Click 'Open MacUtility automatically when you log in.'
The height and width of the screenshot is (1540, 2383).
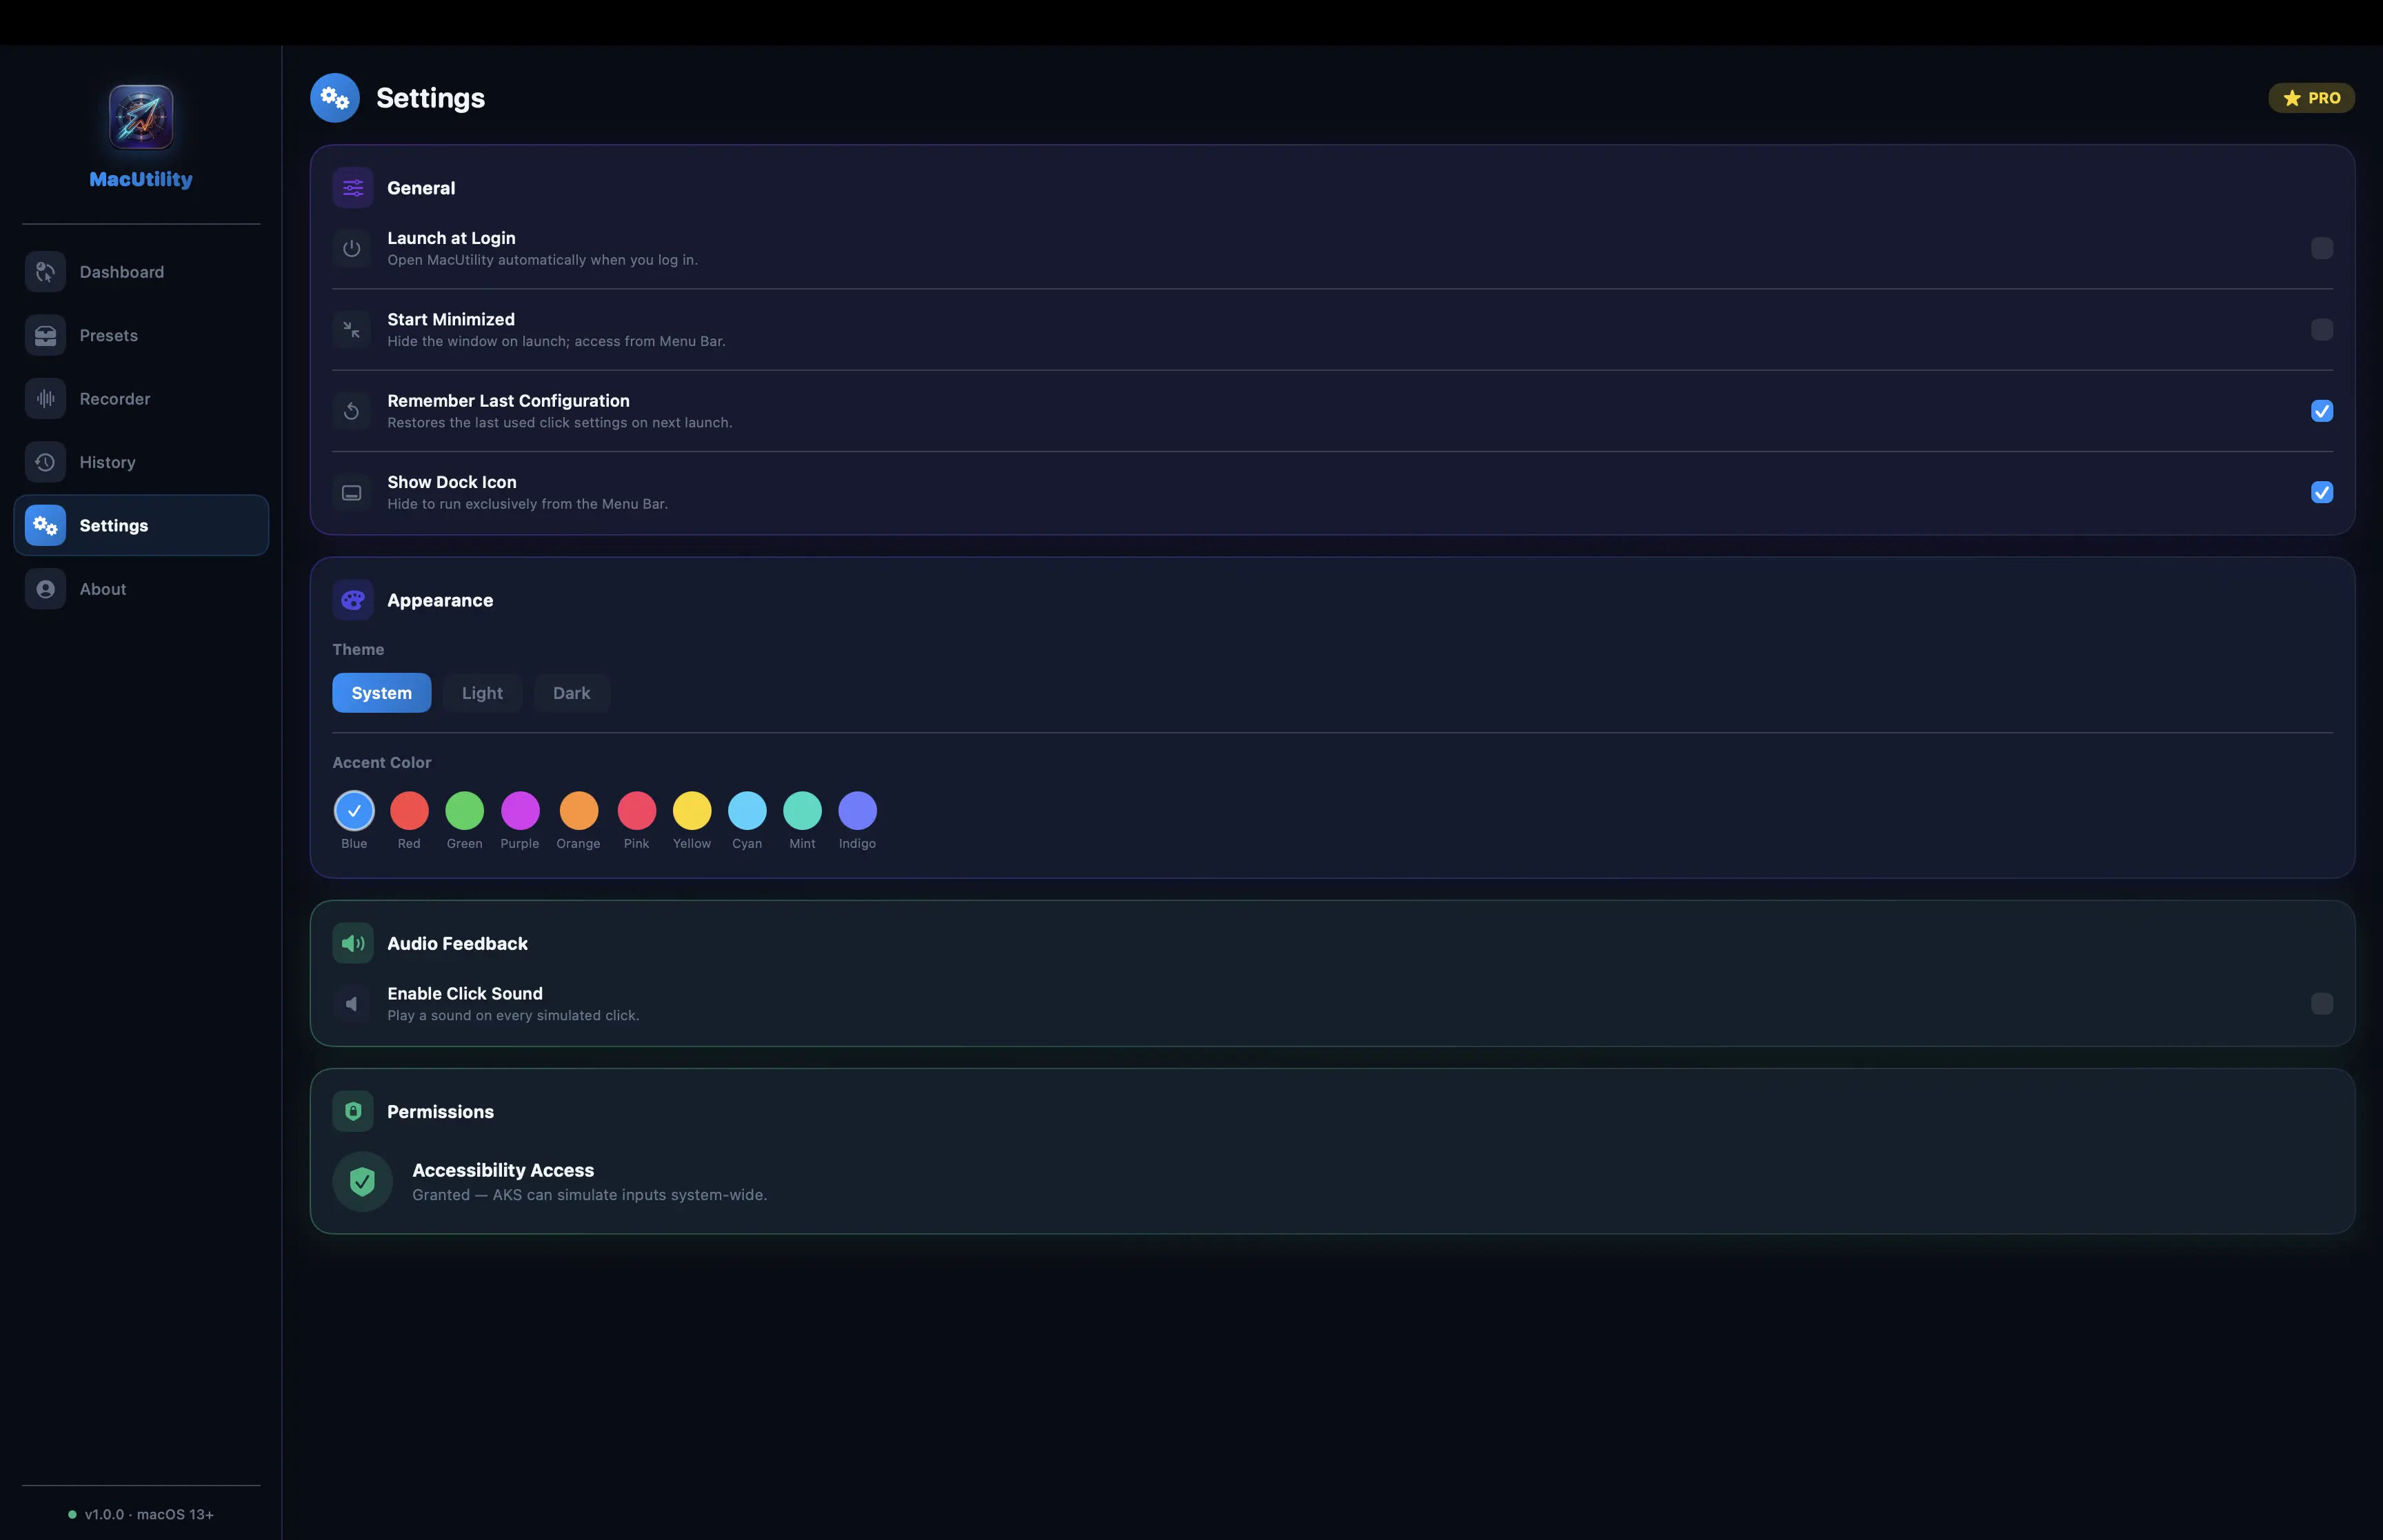click(543, 260)
